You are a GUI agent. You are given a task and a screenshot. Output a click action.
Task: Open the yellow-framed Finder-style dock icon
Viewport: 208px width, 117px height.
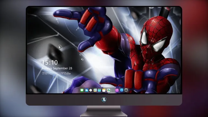click(95, 90)
